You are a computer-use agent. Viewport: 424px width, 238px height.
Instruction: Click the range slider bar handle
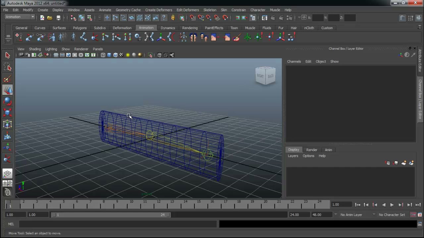click(x=111, y=215)
